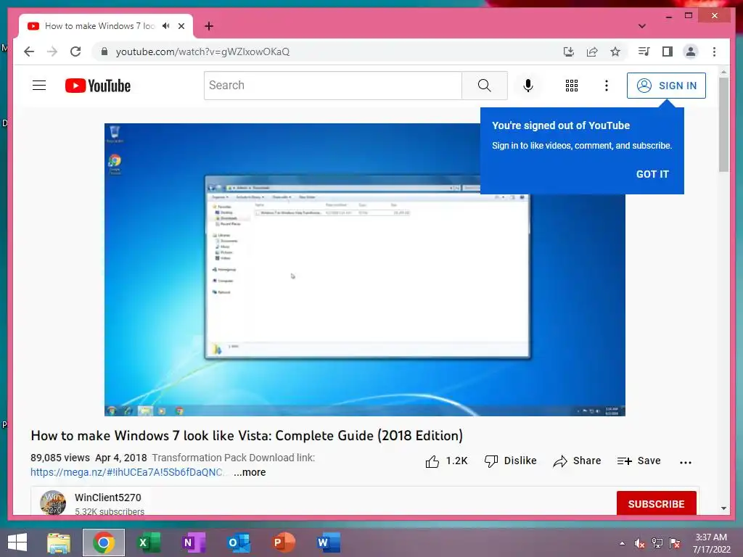Open Word from the taskbar
The image size is (743, 557).
(329, 542)
